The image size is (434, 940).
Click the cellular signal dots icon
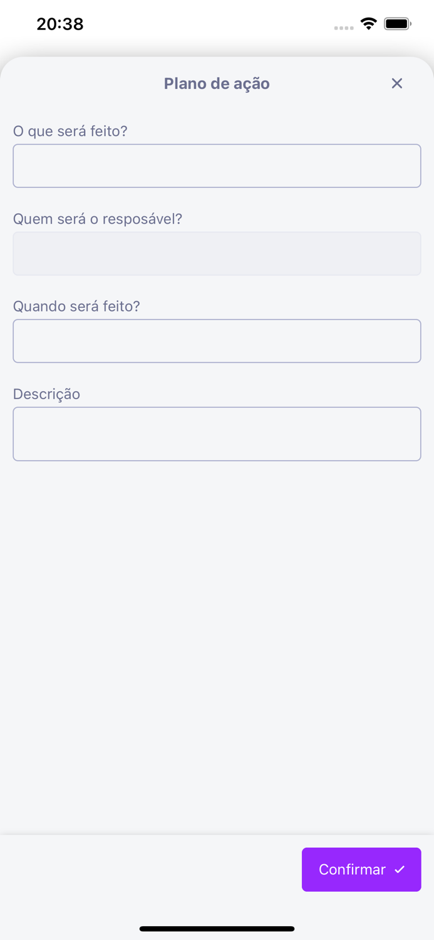tap(344, 28)
